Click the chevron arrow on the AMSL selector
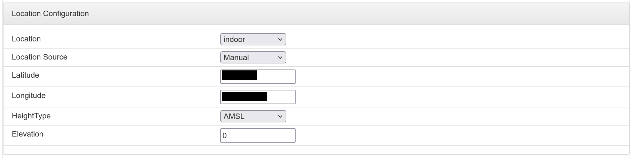This screenshot has width=635, height=158. tap(280, 116)
